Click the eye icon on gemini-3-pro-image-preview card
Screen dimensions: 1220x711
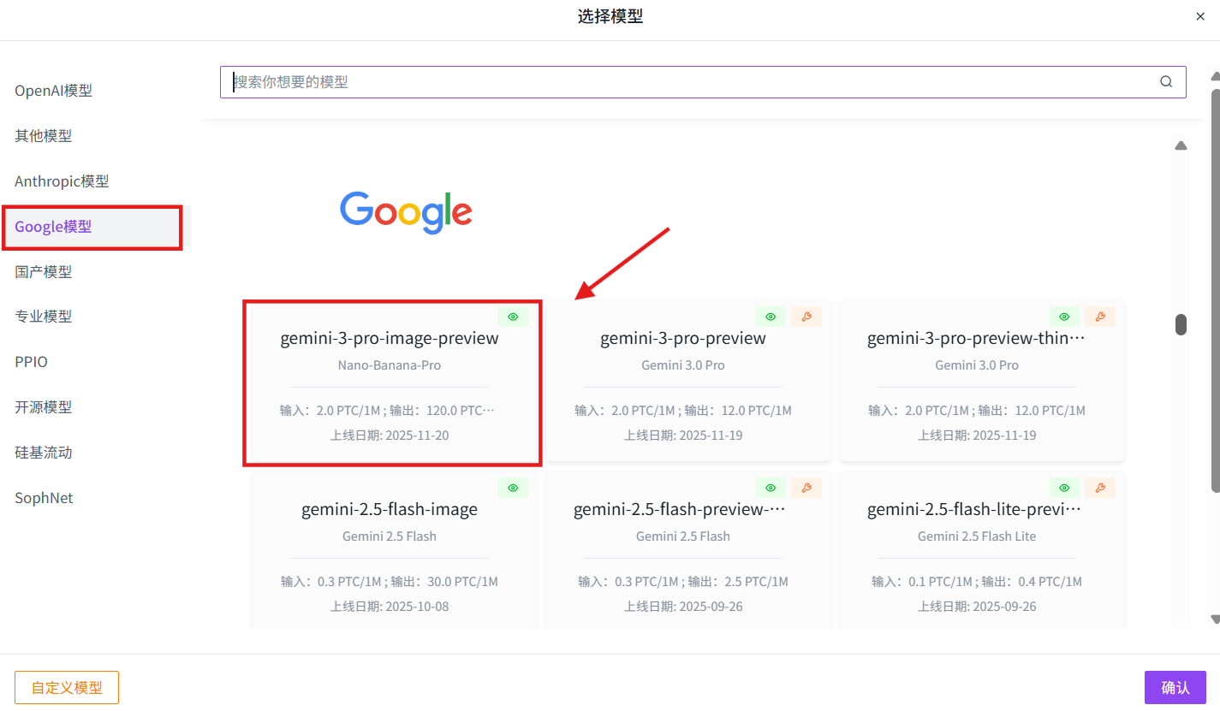(x=513, y=317)
